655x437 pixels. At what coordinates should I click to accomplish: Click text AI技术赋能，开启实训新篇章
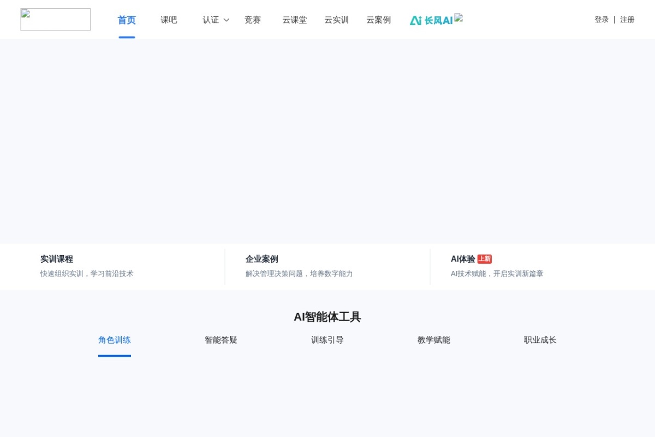click(x=497, y=274)
